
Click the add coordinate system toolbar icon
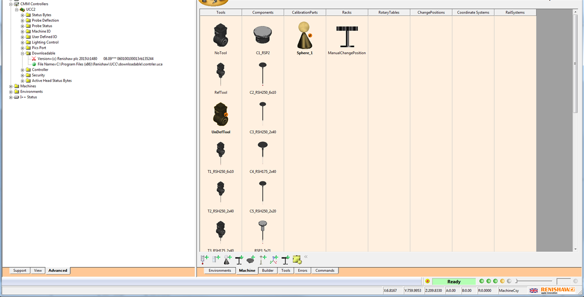[x=274, y=260]
